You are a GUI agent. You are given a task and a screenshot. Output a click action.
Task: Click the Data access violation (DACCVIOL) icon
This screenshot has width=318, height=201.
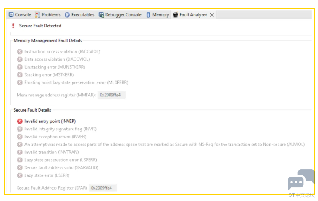coord(20,59)
